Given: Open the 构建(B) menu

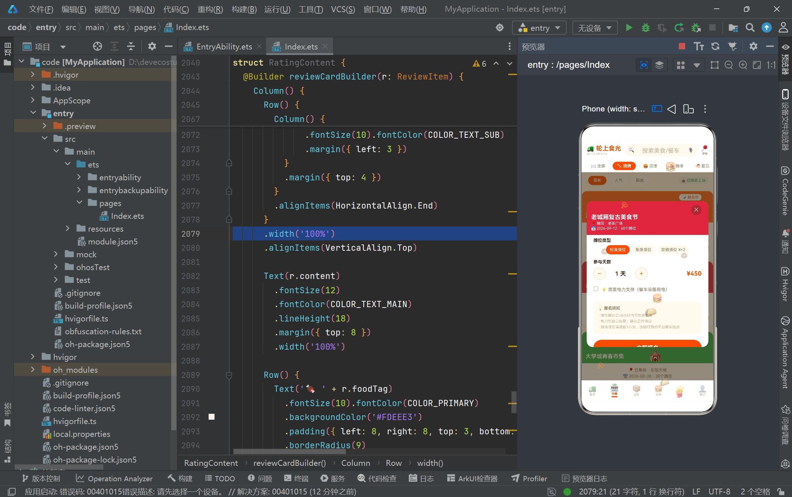Looking at the screenshot, I should click(x=244, y=9).
